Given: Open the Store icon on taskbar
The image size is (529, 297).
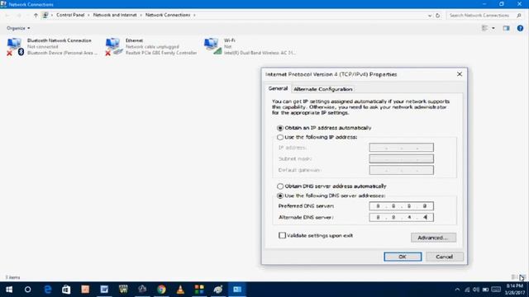Looking at the screenshot, I should point(66,290).
